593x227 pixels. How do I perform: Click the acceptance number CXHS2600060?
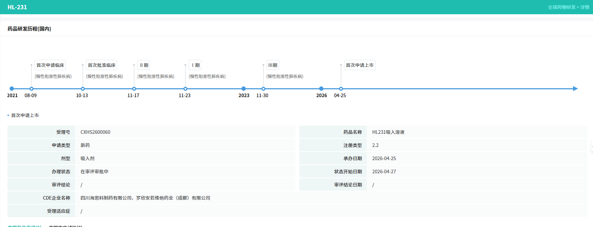(95, 132)
